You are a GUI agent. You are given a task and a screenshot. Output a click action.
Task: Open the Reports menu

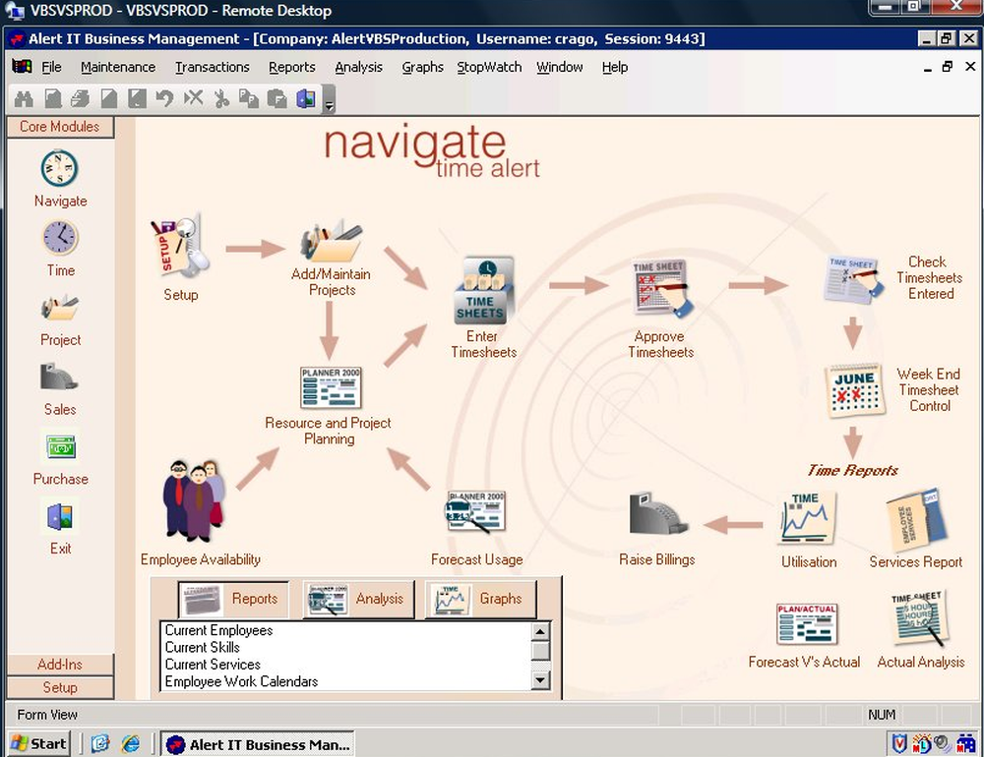pos(292,67)
